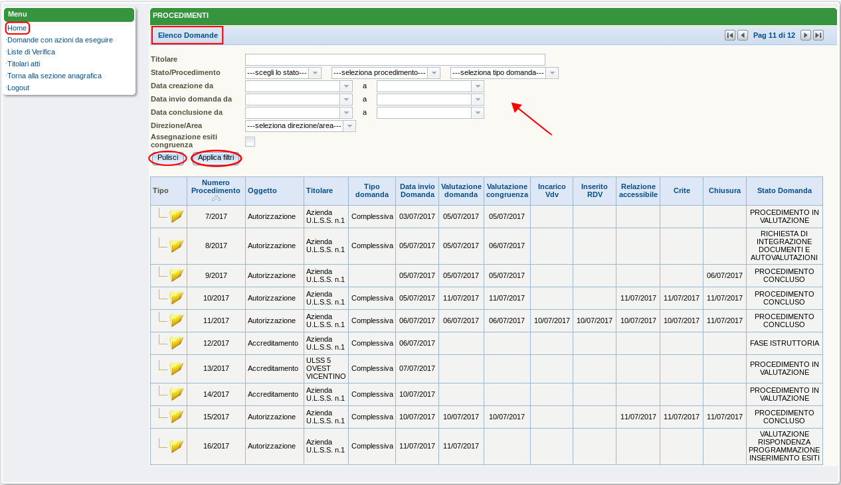Screen dimensions: 841x485
Task: Open folder icon for procedimento 16/2017
Action: tap(176, 447)
